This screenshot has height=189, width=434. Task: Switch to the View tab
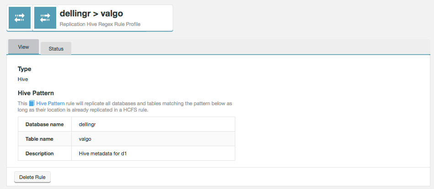pyautogui.click(x=23, y=47)
